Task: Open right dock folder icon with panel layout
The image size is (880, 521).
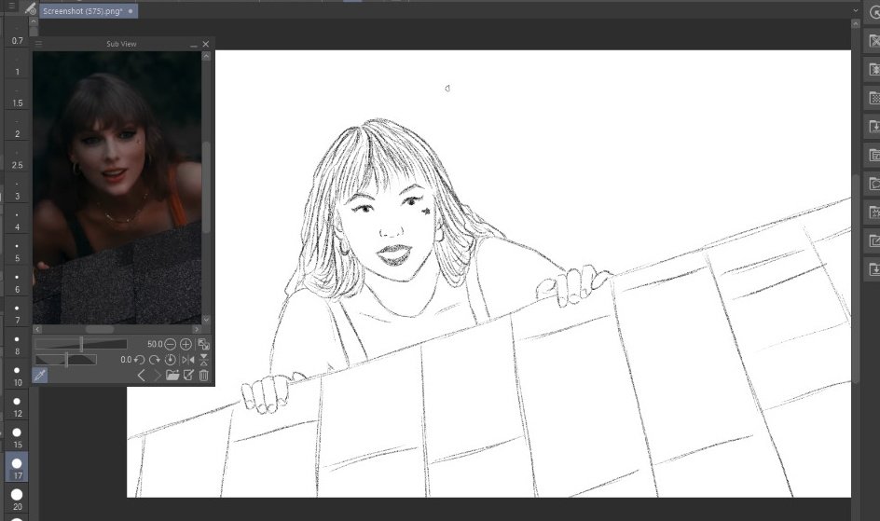Action: point(873,155)
